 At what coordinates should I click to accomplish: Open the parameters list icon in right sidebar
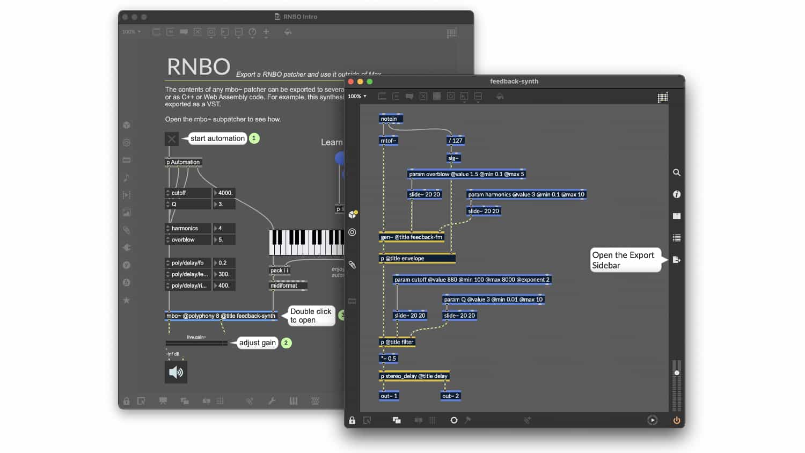tap(677, 238)
